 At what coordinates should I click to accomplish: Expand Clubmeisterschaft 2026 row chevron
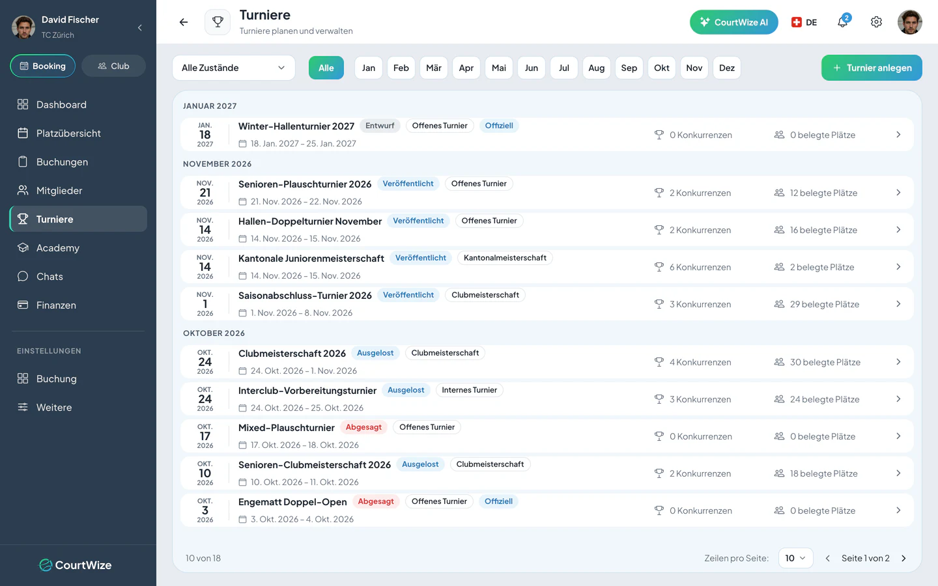click(x=898, y=362)
